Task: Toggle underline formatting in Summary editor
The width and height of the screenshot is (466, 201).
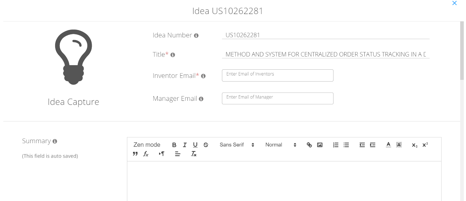Action: pyautogui.click(x=195, y=145)
